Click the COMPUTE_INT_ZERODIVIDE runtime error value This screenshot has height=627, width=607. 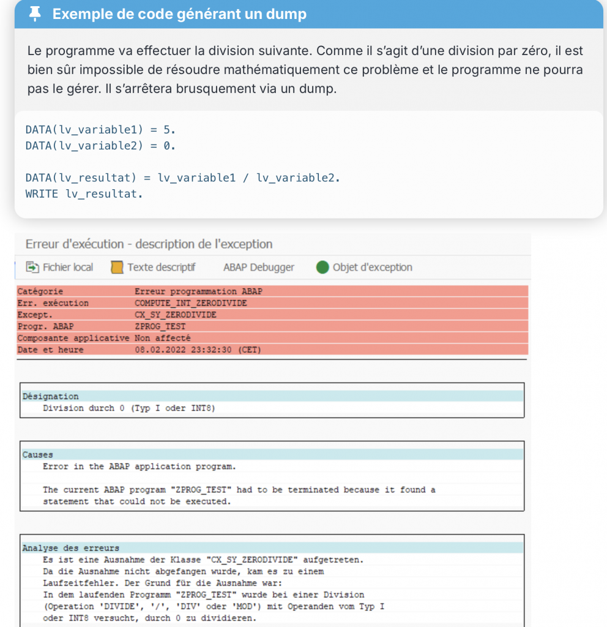point(190,303)
